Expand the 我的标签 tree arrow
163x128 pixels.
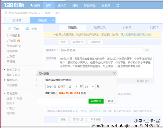point(5,80)
